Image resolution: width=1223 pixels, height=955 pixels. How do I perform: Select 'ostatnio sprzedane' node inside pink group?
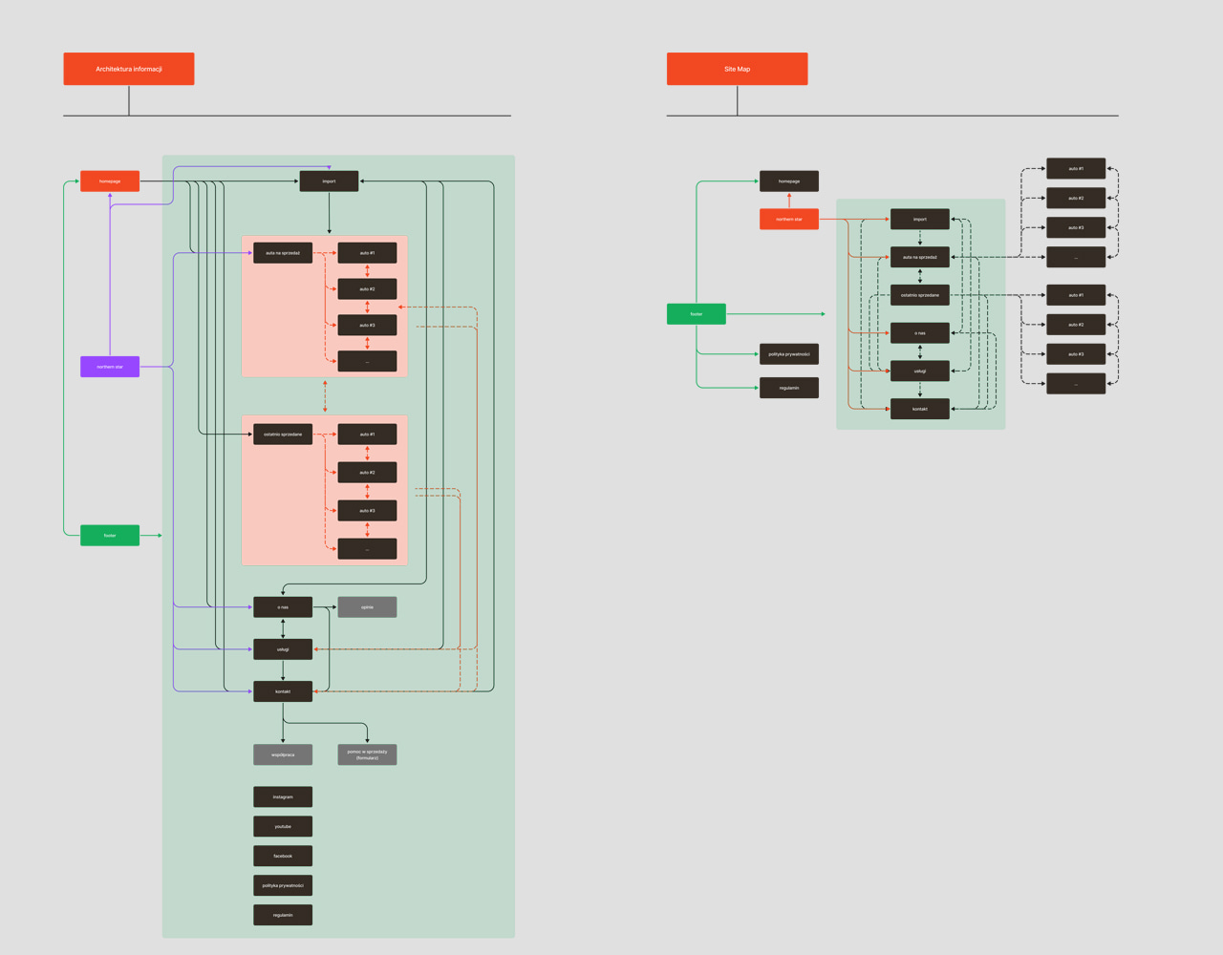(x=283, y=435)
